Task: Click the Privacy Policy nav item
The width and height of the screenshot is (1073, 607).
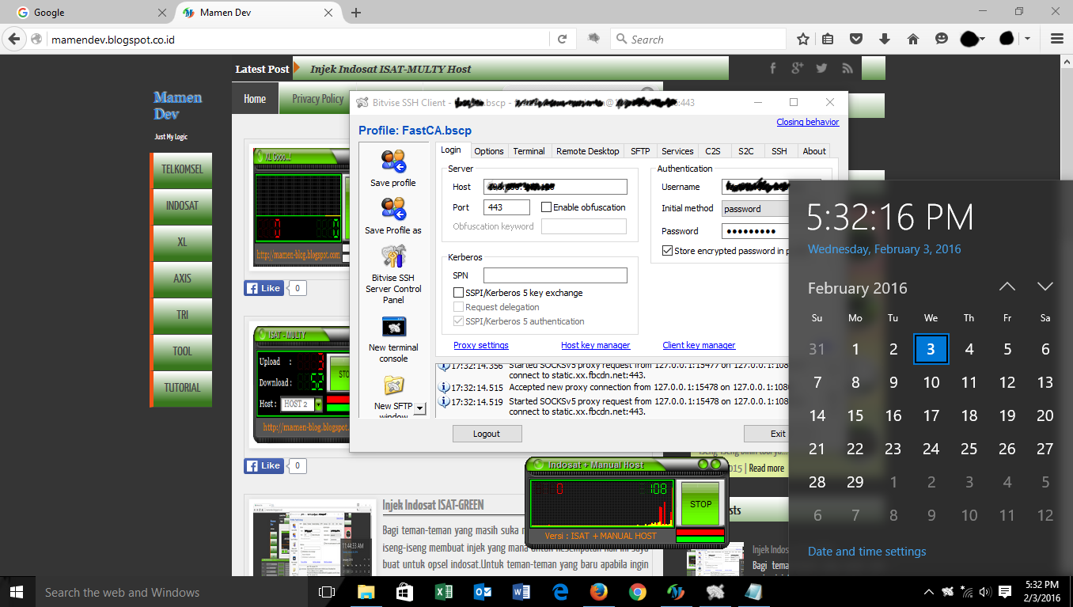Action: (x=318, y=99)
